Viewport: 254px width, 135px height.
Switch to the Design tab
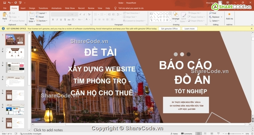point(32,8)
